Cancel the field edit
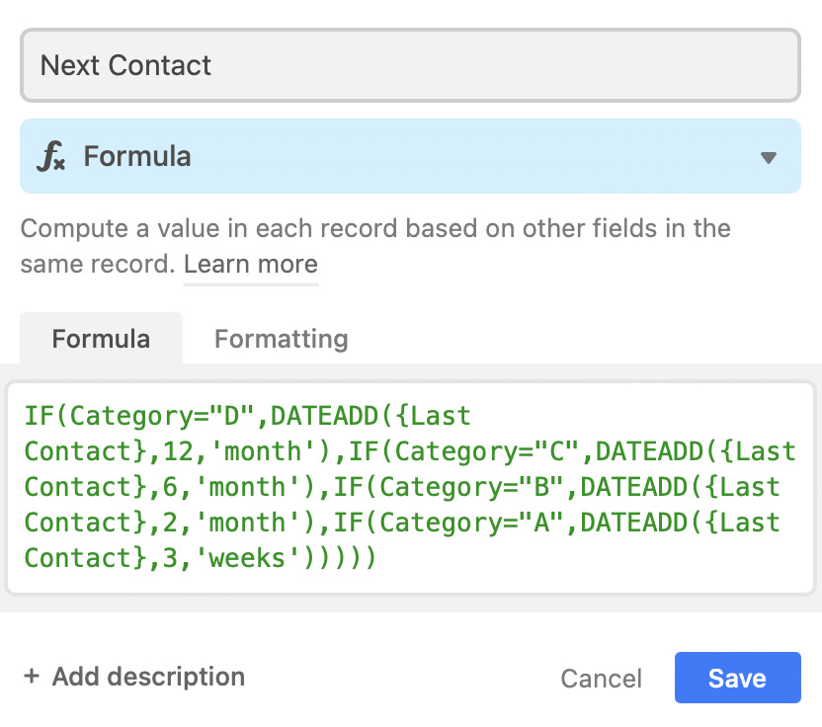The height and width of the screenshot is (727, 822). (601, 679)
